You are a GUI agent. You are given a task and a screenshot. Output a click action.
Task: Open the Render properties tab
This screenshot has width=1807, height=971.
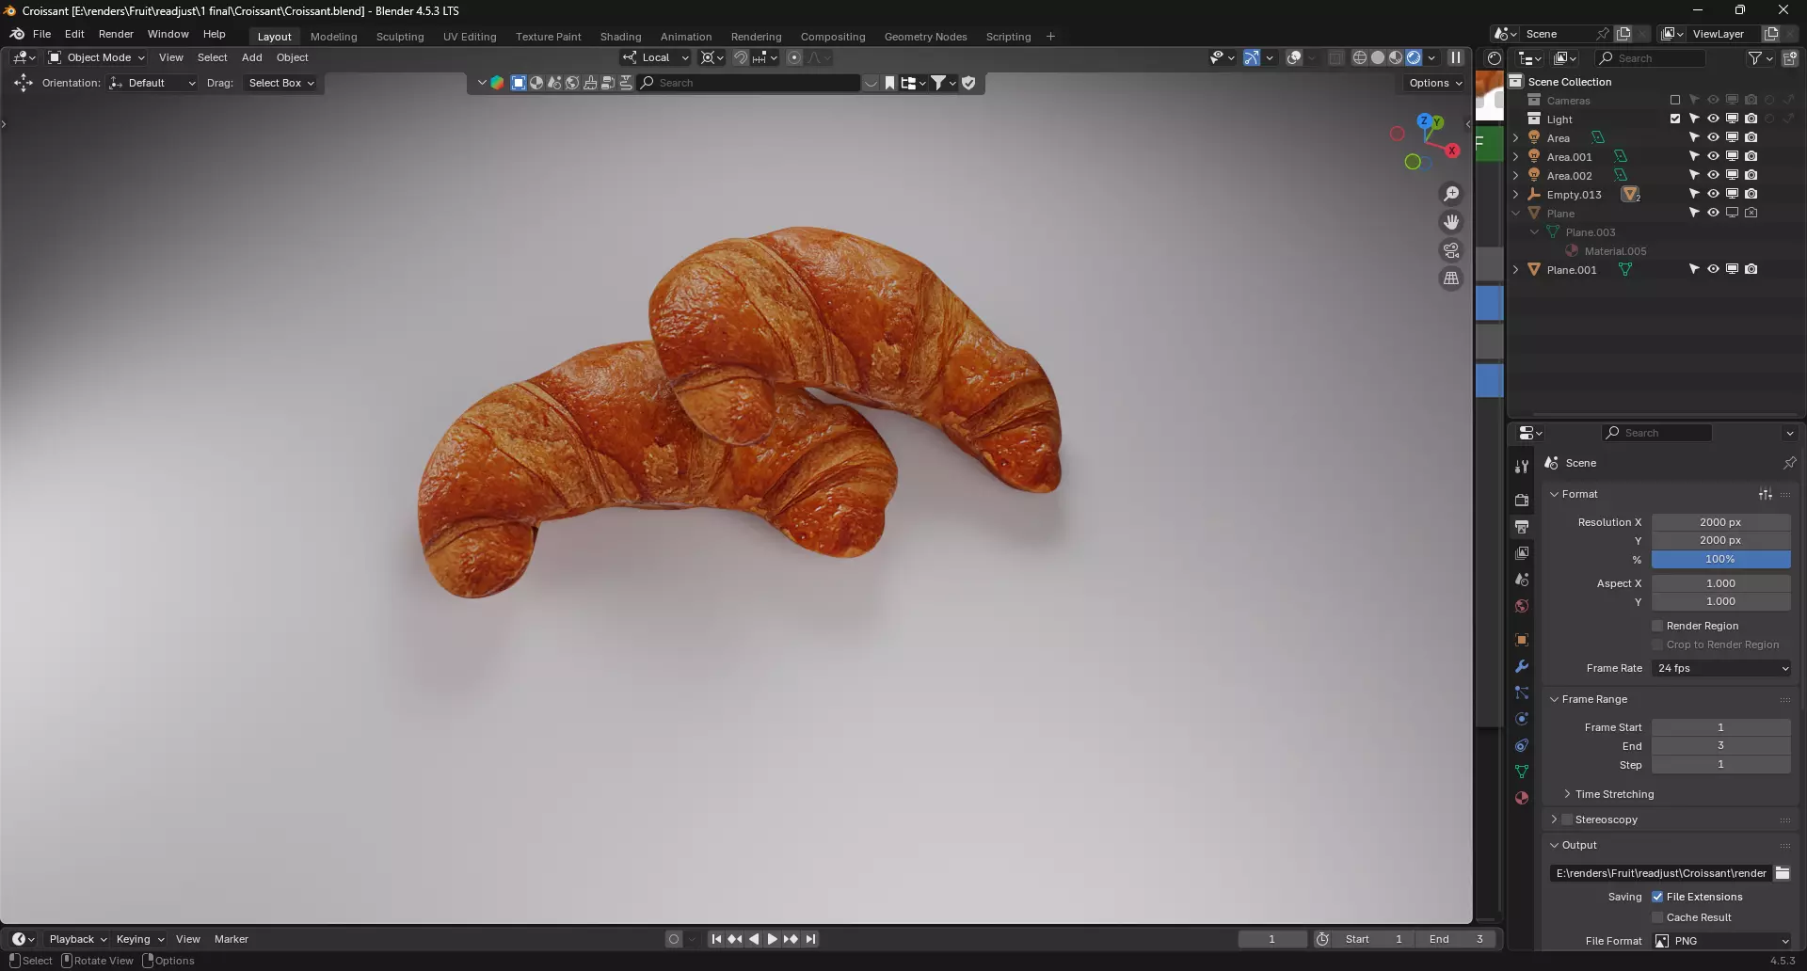pos(1522,501)
